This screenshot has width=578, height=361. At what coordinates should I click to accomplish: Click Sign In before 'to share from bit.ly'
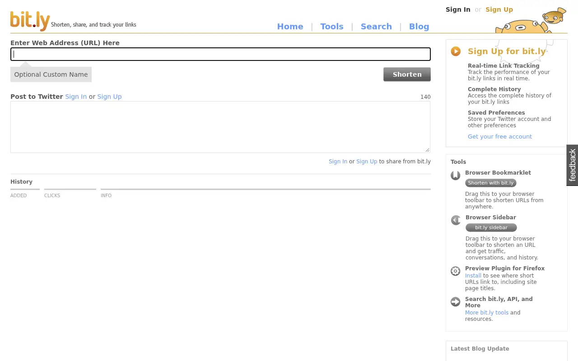click(338, 162)
